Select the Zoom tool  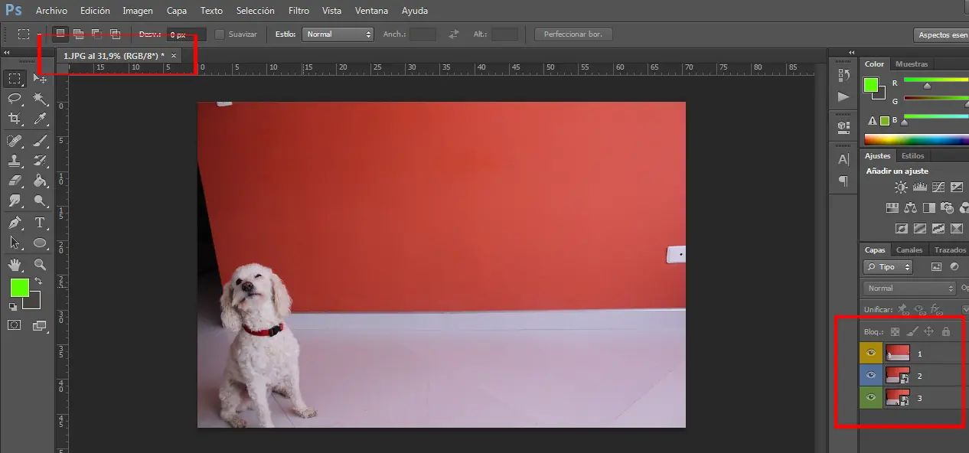coord(40,265)
